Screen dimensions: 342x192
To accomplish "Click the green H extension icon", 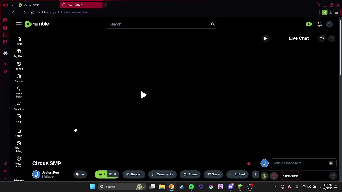I will pyautogui.click(x=325, y=12).
